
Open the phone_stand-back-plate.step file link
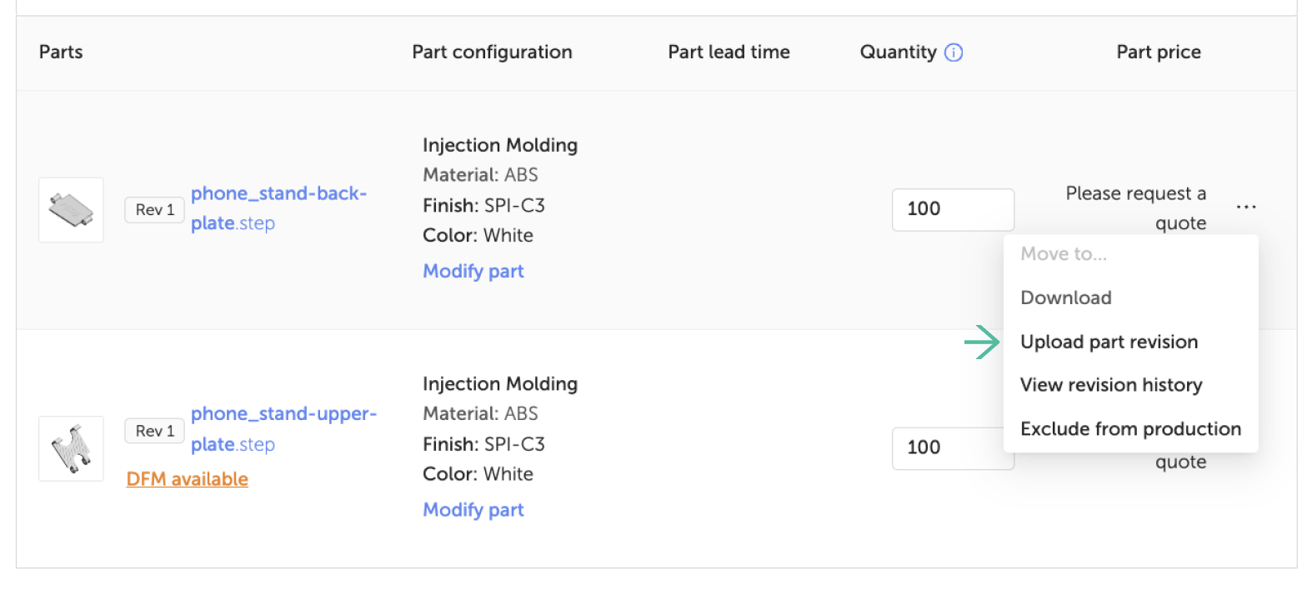278,208
